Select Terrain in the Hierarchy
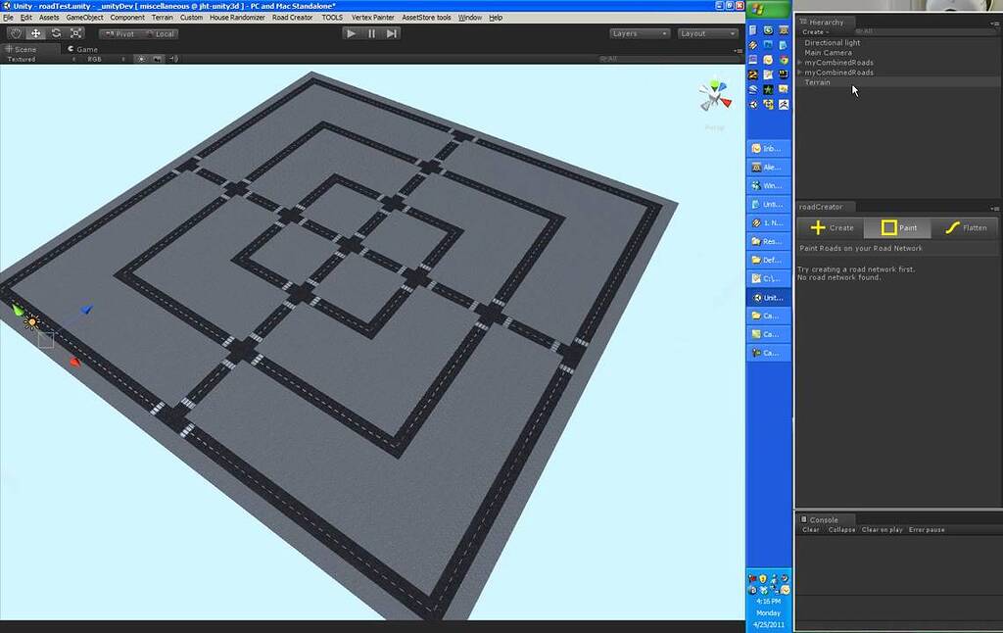 tap(818, 82)
